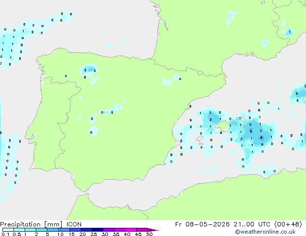The width and height of the screenshot is (306, 236).
Task: Click the 30–35 mm purple legend swatch
Action: (109, 230)
